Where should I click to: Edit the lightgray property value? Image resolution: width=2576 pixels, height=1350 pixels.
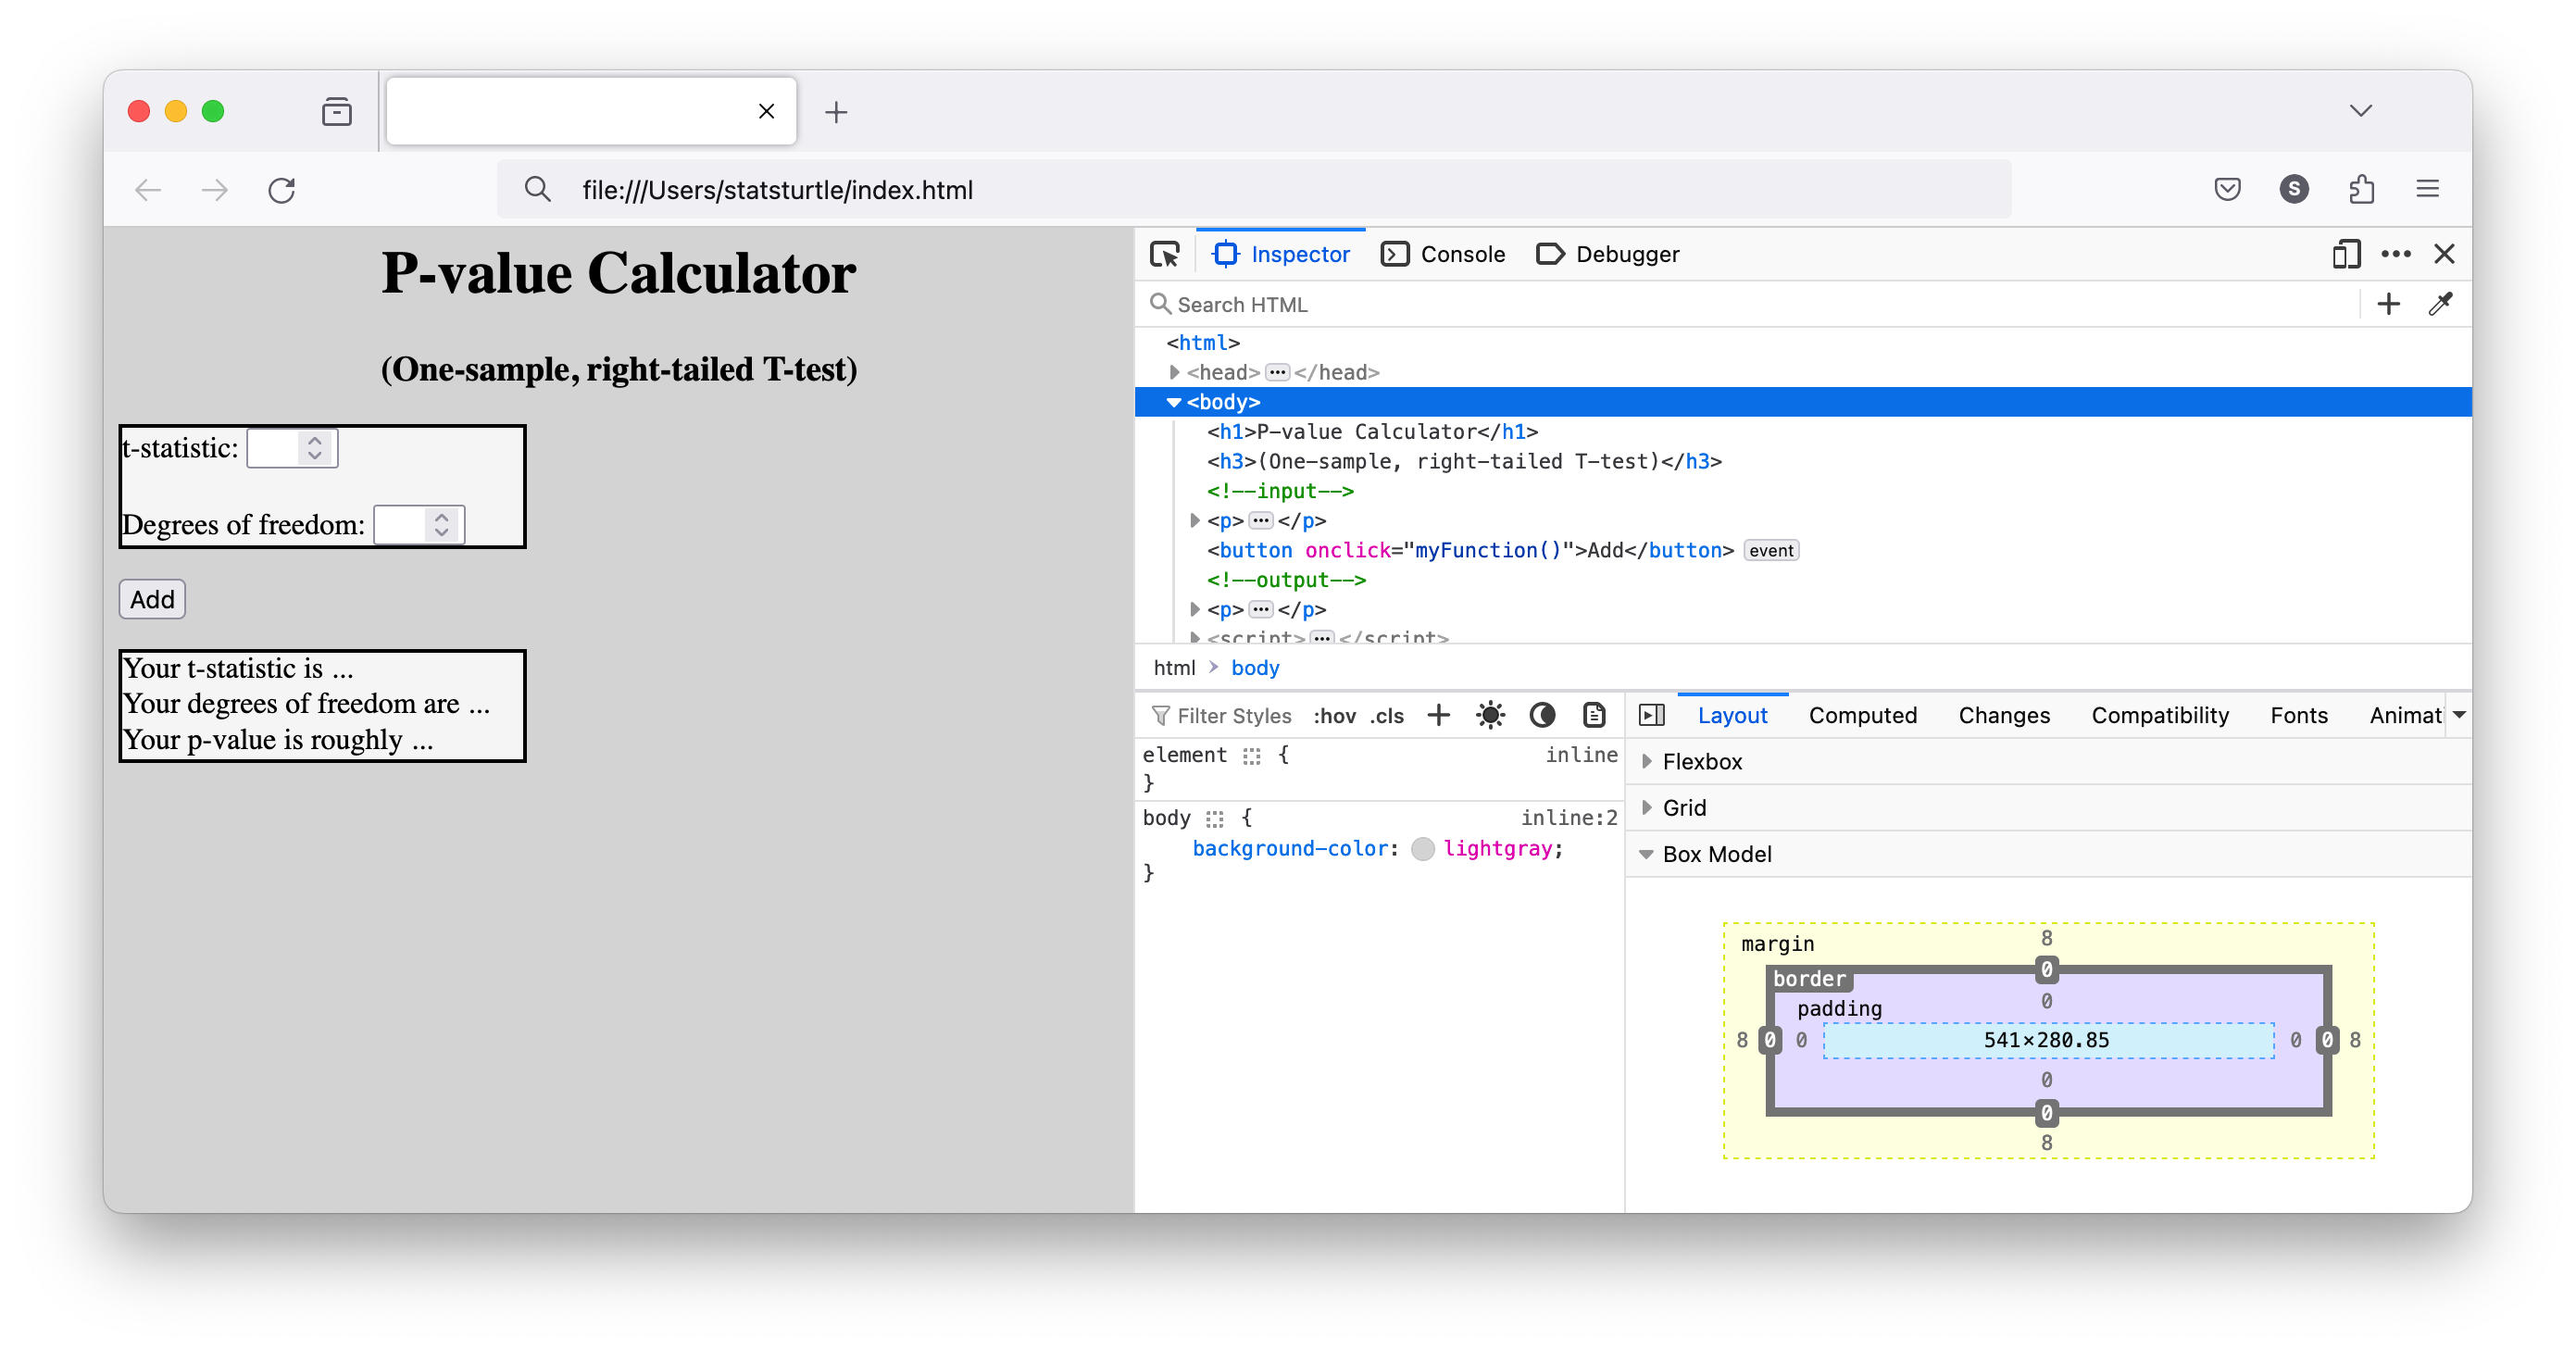tap(1497, 848)
